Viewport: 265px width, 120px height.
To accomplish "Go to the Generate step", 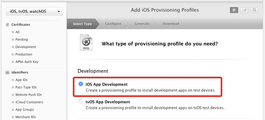I will coord(142,24).
